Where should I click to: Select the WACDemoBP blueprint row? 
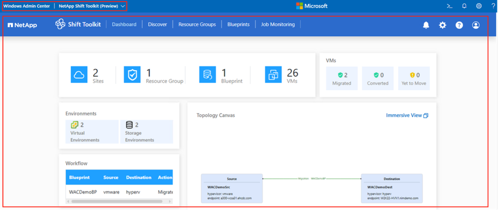83,192
